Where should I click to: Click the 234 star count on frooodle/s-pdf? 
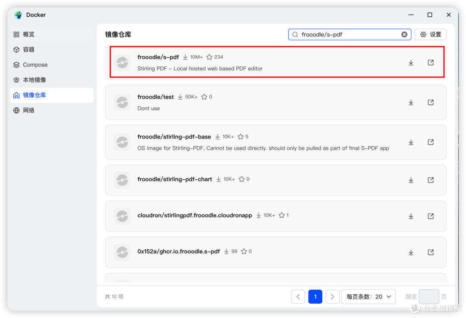coord(219,57)
